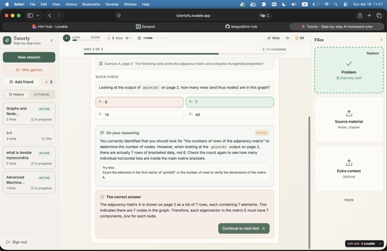387x251 pixels.
Task: Click Continue to next hint
Action: coord(243,228)
